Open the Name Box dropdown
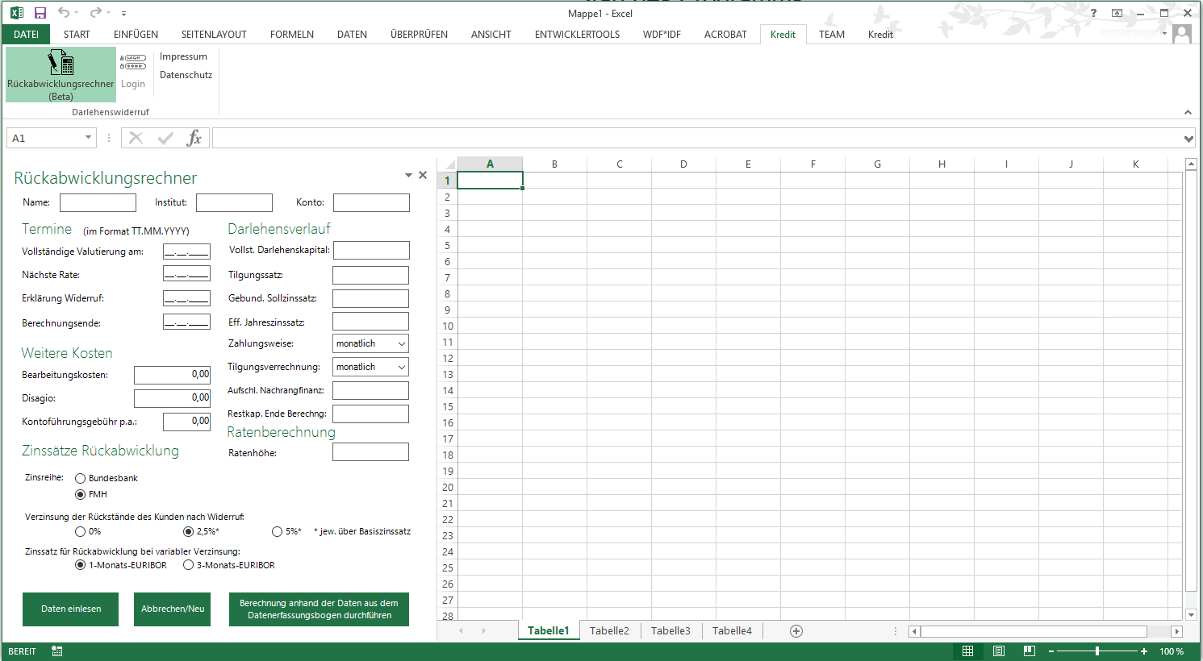Viewport: 1203px width, 661px height. coord(88,138)
